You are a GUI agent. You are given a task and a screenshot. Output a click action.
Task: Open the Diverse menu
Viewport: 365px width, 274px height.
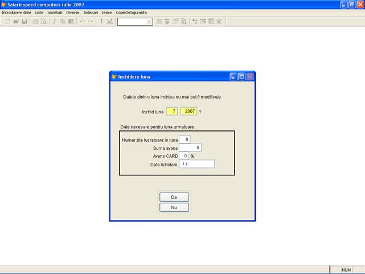click(73, 13)
